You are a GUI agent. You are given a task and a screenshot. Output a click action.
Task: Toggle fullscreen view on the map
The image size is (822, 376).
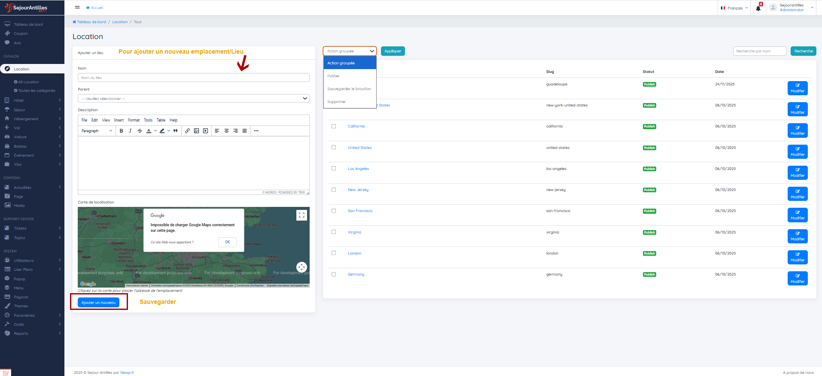(301, 215)
